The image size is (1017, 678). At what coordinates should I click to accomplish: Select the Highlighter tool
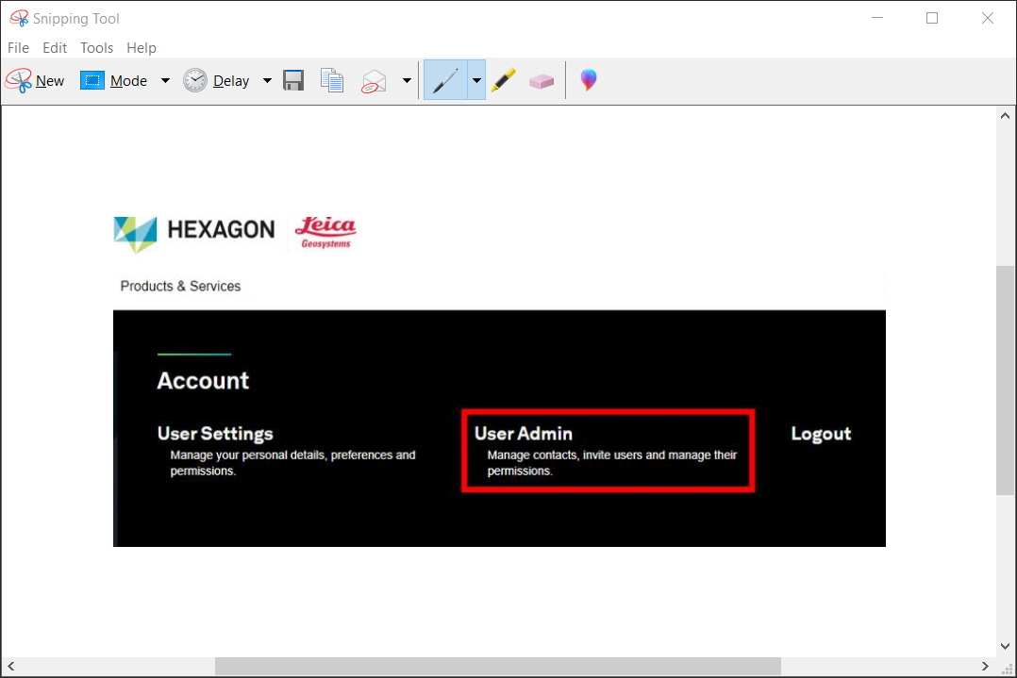(x=503, y=80)
